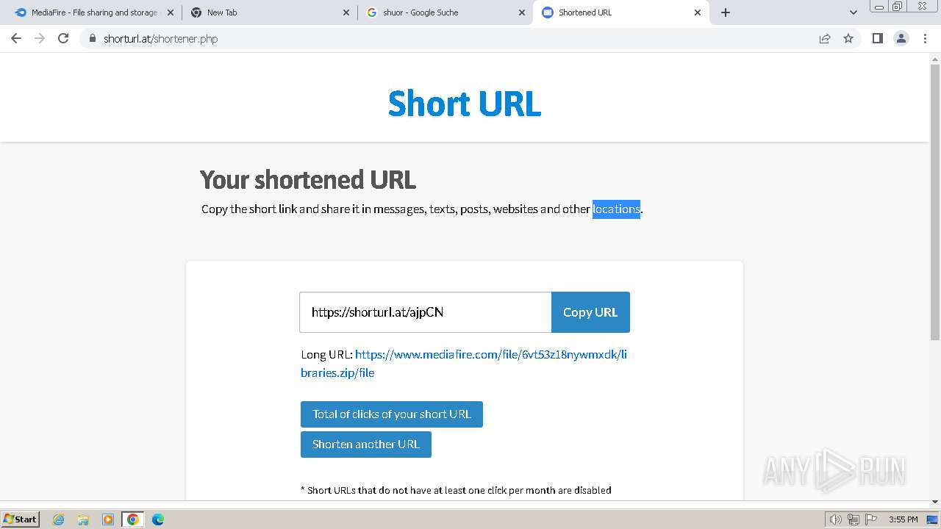Screen dimensions: 941x529
Task: Open Chrome profile avatar
Action: [901, 39]
